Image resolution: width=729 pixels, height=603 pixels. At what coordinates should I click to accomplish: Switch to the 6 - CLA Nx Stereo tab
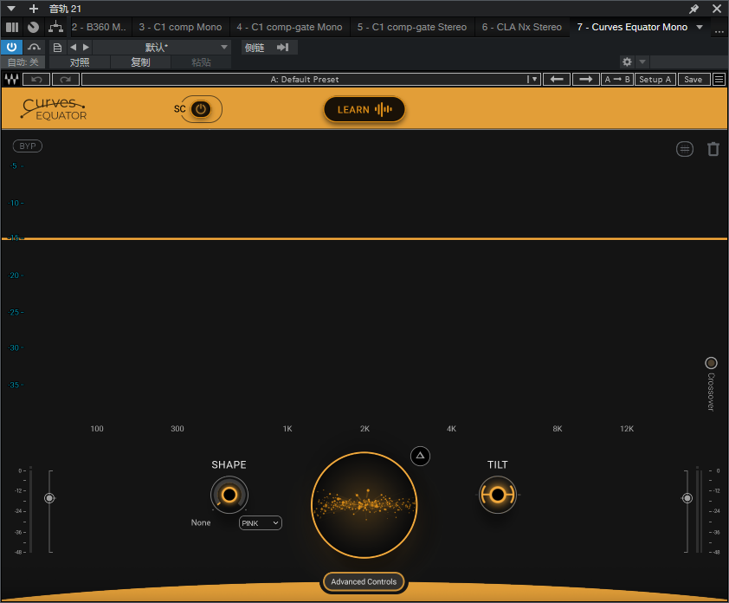pyautogui.click(x=522, y=27)
